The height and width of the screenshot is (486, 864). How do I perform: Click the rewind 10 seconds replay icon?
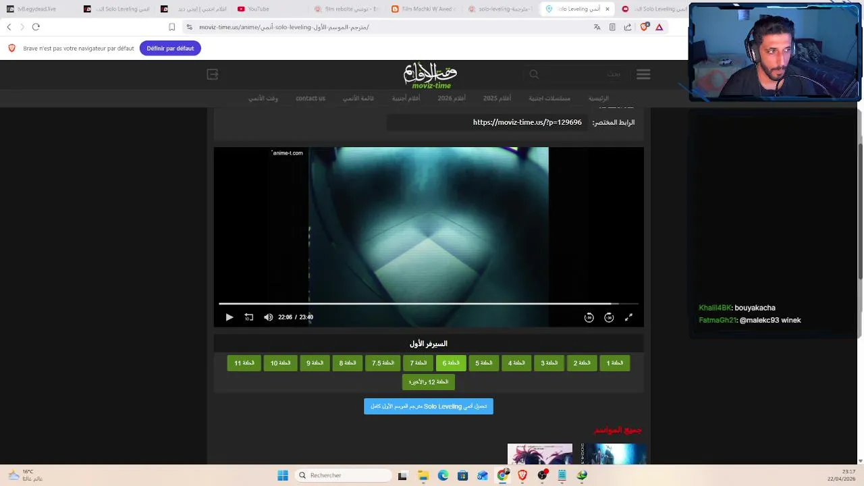pos(249,317)
